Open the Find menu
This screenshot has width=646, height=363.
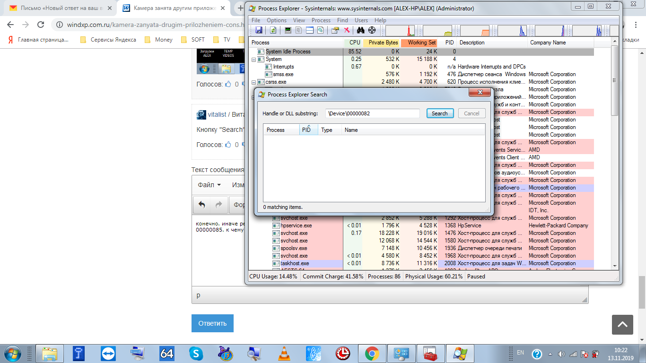click(342, 20)
